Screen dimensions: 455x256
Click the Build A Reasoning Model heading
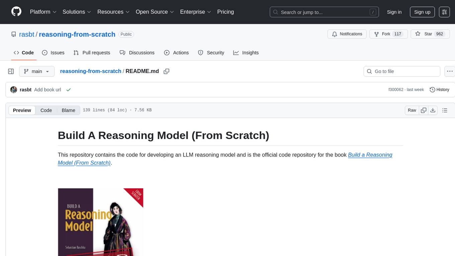click(163, 135)
